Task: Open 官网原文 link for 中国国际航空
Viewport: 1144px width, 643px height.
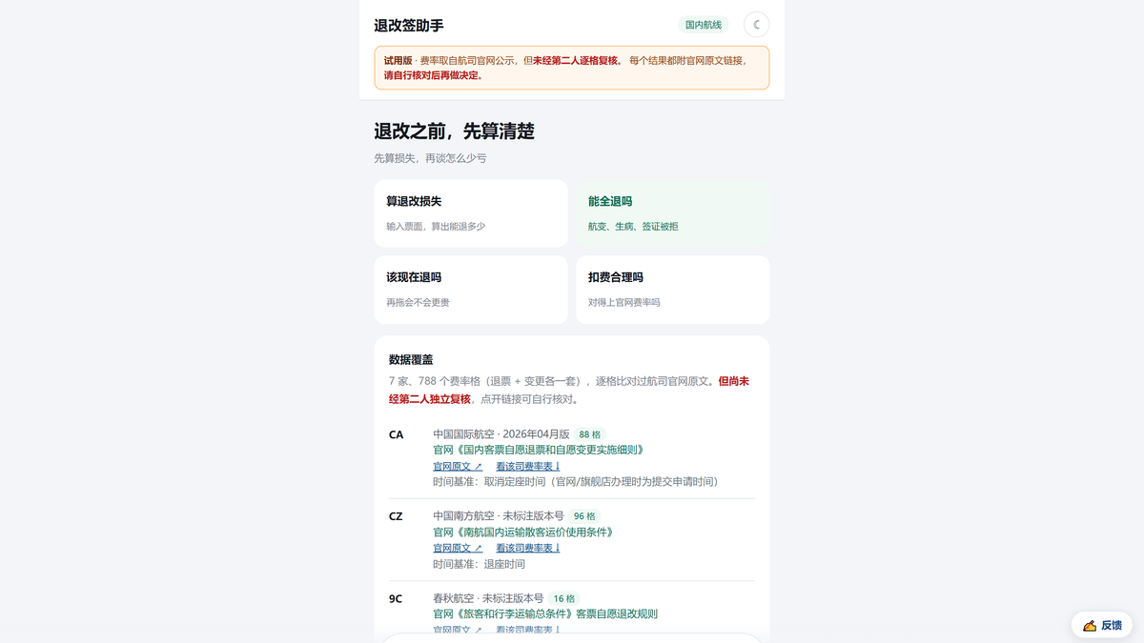Action: 458,467
